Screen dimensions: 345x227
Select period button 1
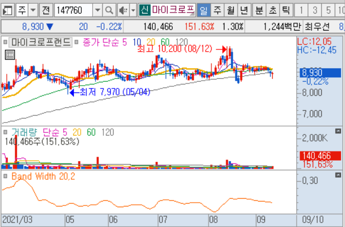click(x=301, y=10)
